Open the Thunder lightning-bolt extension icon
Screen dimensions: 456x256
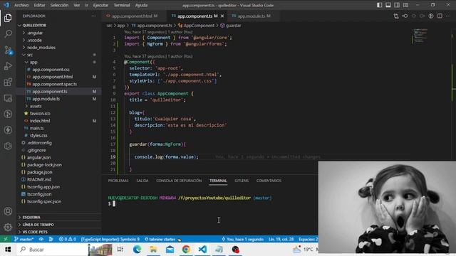(8, 129)
